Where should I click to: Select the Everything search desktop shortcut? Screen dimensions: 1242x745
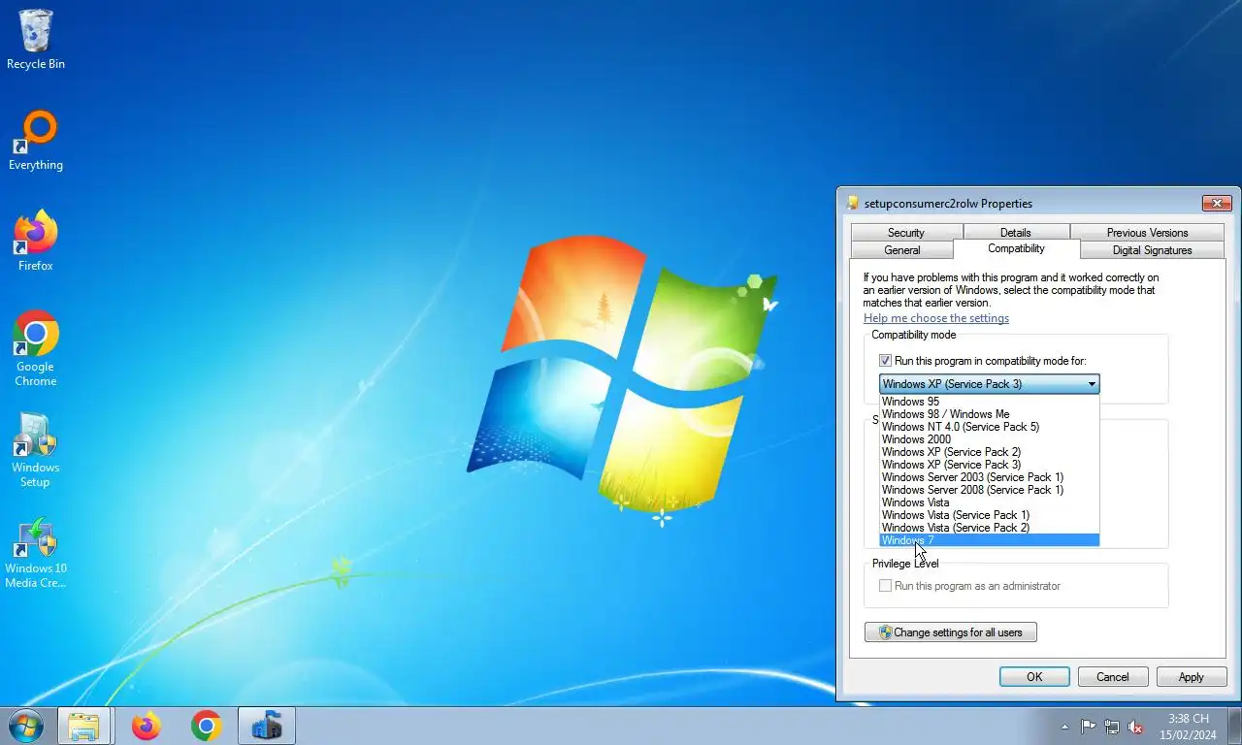[36, 142]
